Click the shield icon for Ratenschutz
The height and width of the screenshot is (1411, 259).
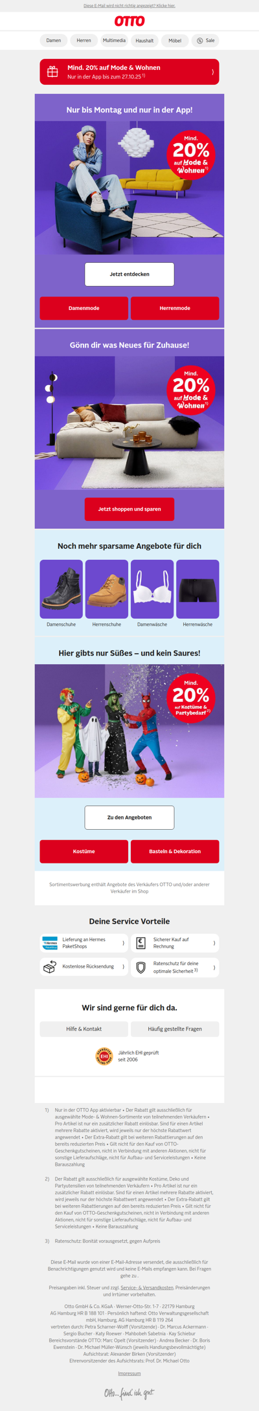(x=141, y=968)
